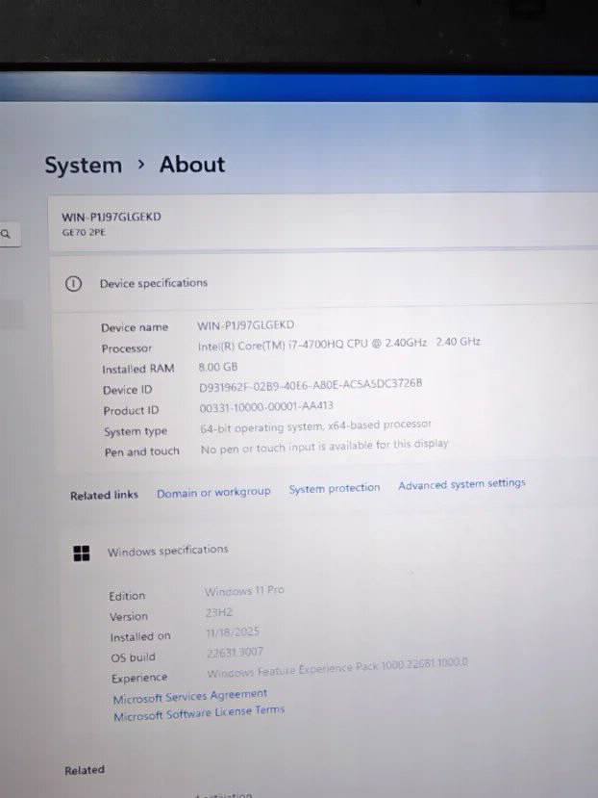Click the Device name label
The height and width of the screenshot is (798, 598).
pos(135,327)
